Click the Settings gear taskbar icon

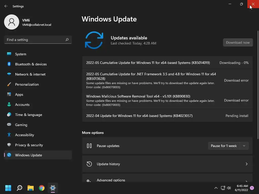pos(53,188)
